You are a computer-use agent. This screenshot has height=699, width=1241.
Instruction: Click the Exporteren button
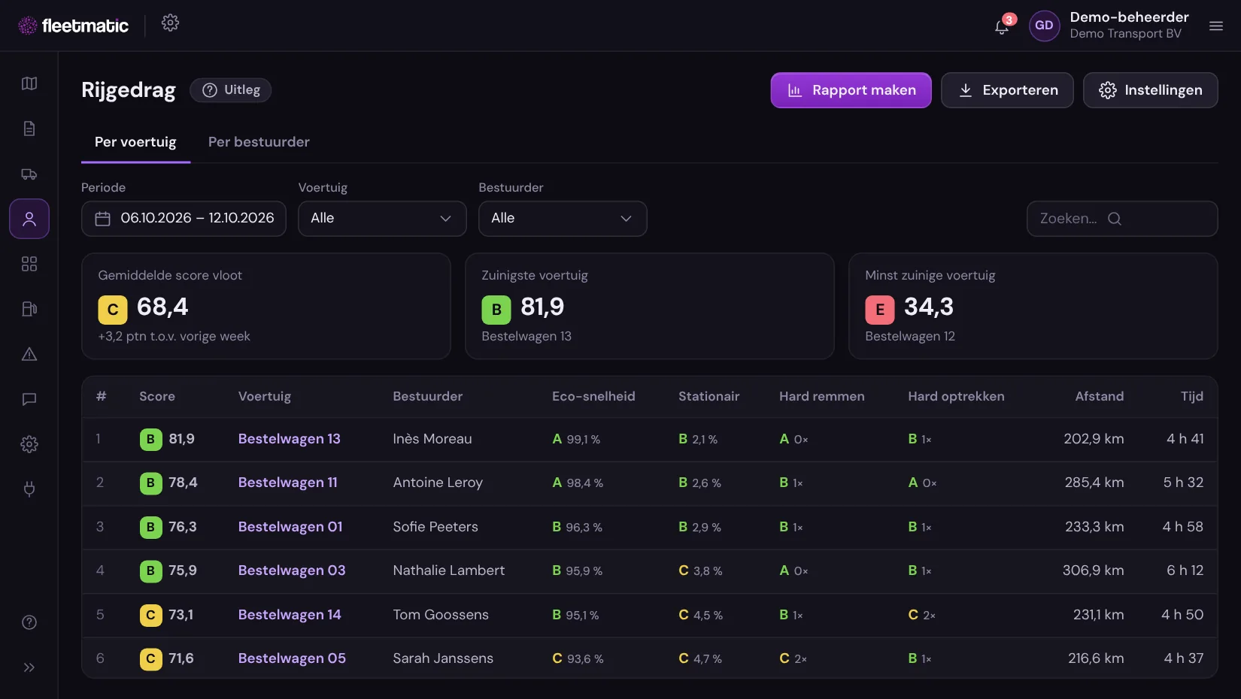(x=1007, y=90)
